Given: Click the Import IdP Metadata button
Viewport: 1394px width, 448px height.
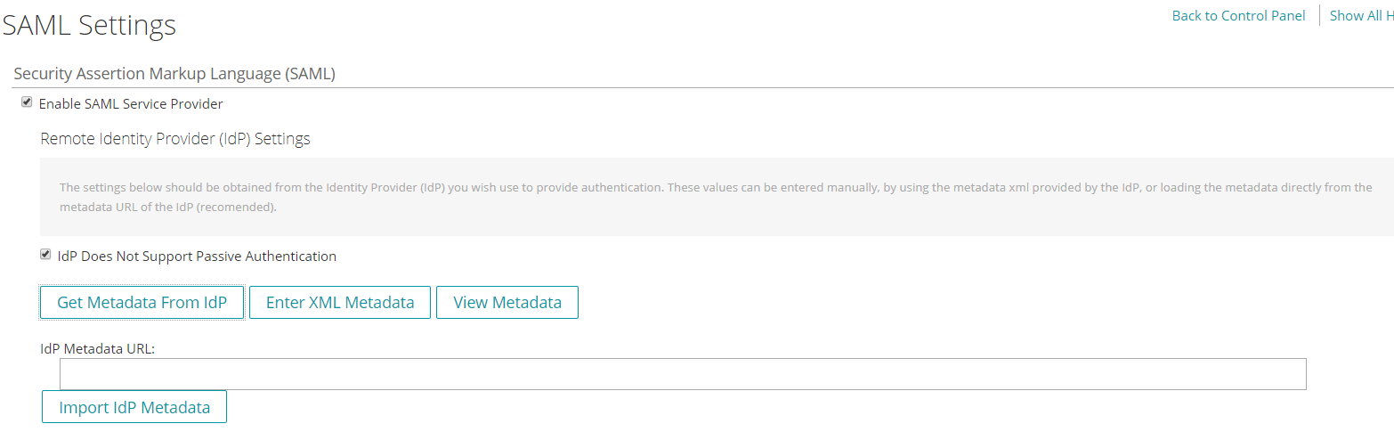Looking at the screenshot, I should (134, 408).
